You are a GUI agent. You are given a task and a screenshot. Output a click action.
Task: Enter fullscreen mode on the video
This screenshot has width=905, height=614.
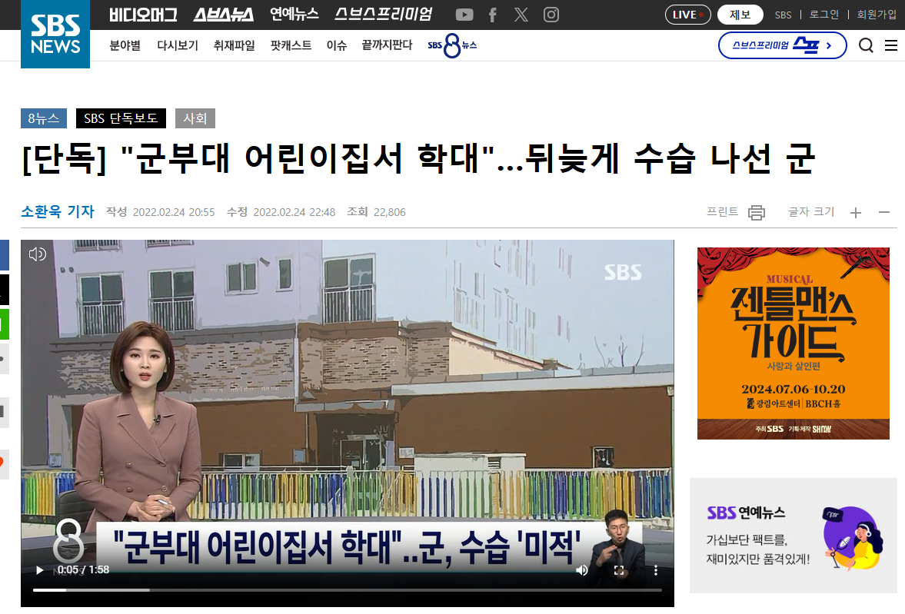pos(619,570)
